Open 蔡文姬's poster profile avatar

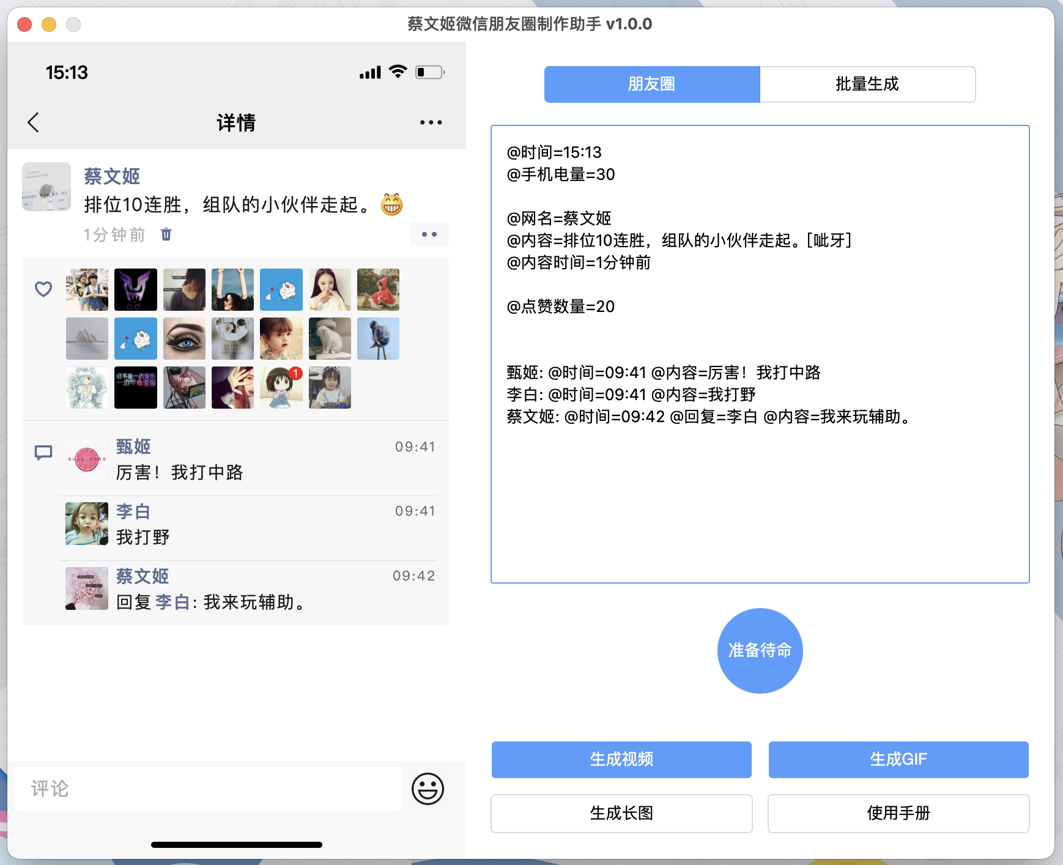tap(46, 187)
